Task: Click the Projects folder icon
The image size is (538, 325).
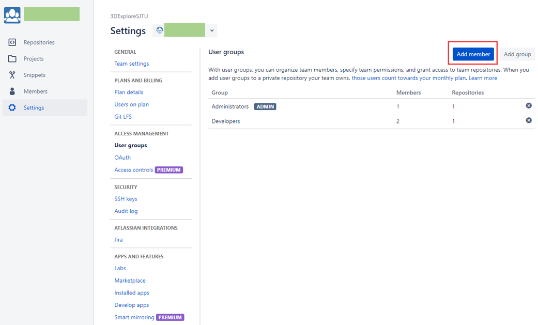Action: point(12,59)
